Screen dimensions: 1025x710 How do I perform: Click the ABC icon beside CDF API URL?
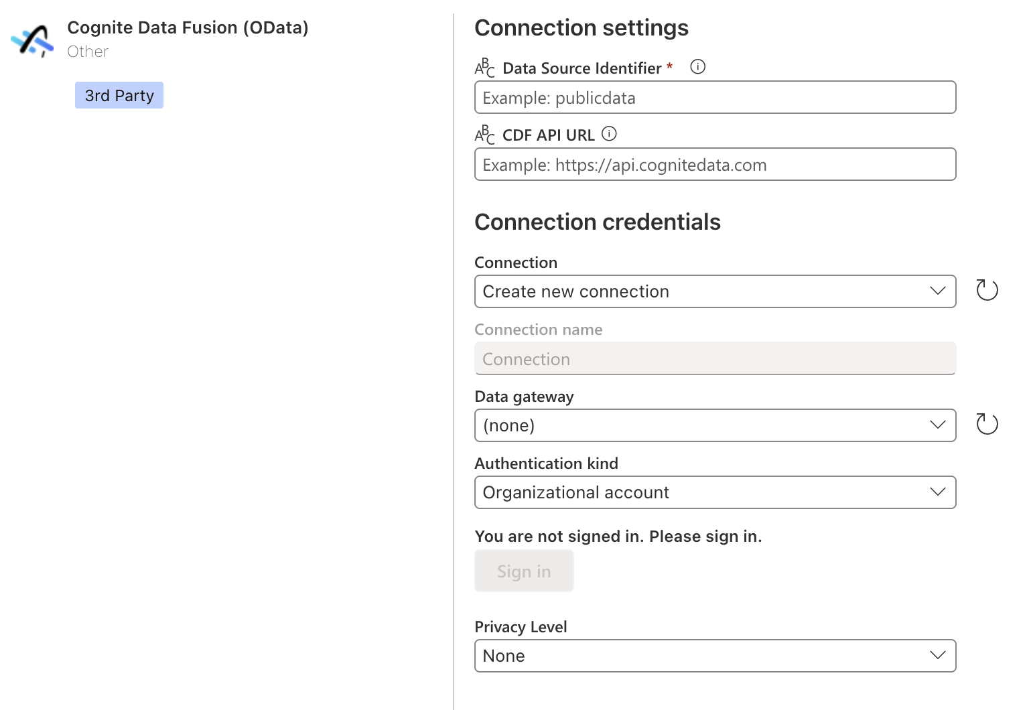pos(484,133)
